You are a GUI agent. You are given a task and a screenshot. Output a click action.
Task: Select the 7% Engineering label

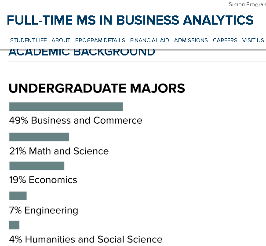click(x=44, y=211)
